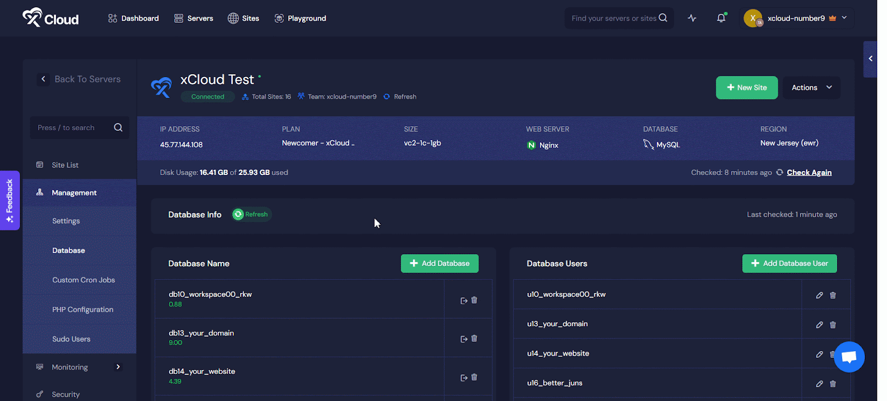Screen dimensions: 887x401
Task: Open Database under Management
Action: tap(69, 250)
